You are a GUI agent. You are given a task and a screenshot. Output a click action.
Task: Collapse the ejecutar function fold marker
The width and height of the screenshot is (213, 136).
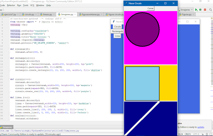coord(9,49)
